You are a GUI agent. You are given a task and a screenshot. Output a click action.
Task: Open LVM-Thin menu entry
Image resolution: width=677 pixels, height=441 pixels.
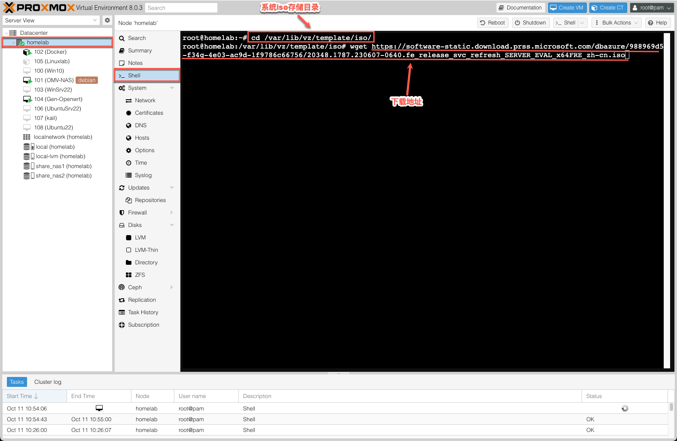coord(146,250)
